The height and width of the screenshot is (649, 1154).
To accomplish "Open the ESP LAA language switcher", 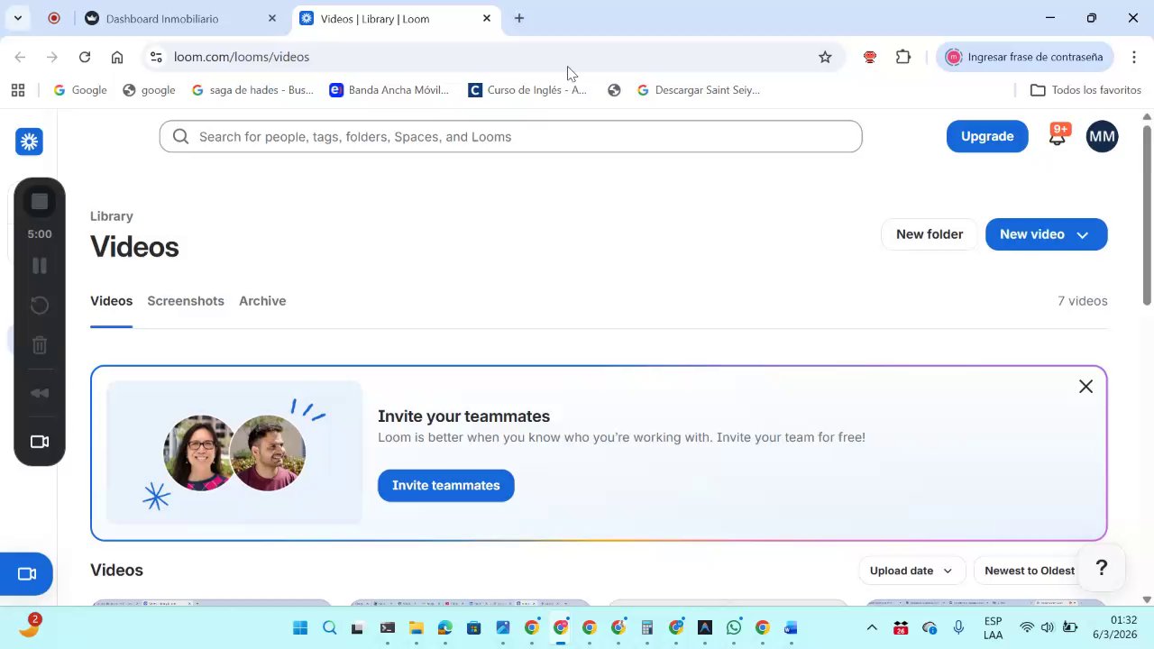I will pyautogui.click(x=993, y=628).
